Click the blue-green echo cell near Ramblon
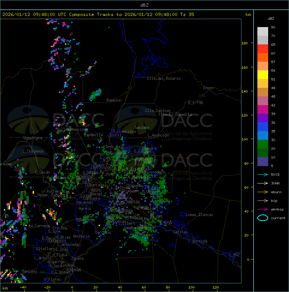The height and width of the screenshot is (292, 289). [x=96, y=95]
